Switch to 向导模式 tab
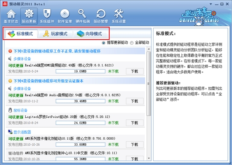 [89, 34]
